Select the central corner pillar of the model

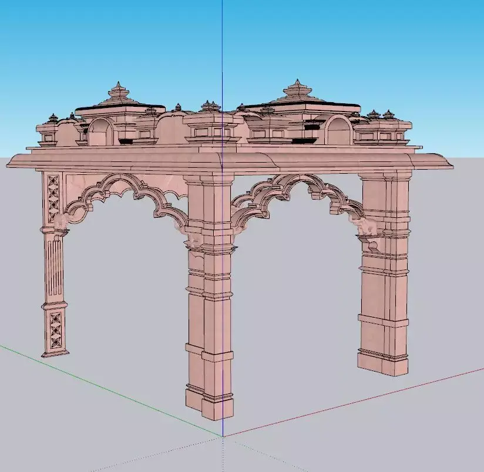coord(210,296)
